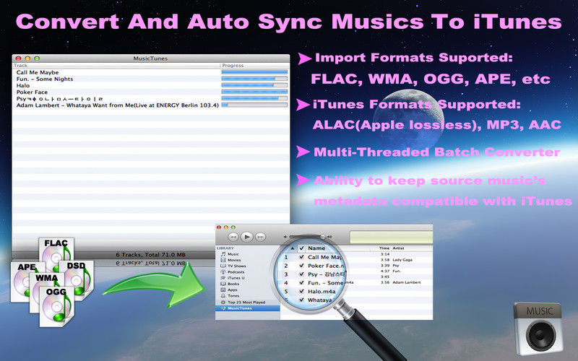Open iTunes U in the sidebar
This screenshot has width=578, height=361.
[236, 278]
